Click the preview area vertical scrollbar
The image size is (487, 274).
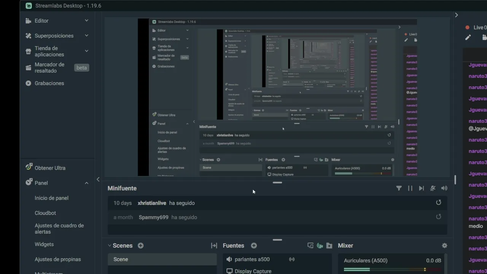pos(455,180)
